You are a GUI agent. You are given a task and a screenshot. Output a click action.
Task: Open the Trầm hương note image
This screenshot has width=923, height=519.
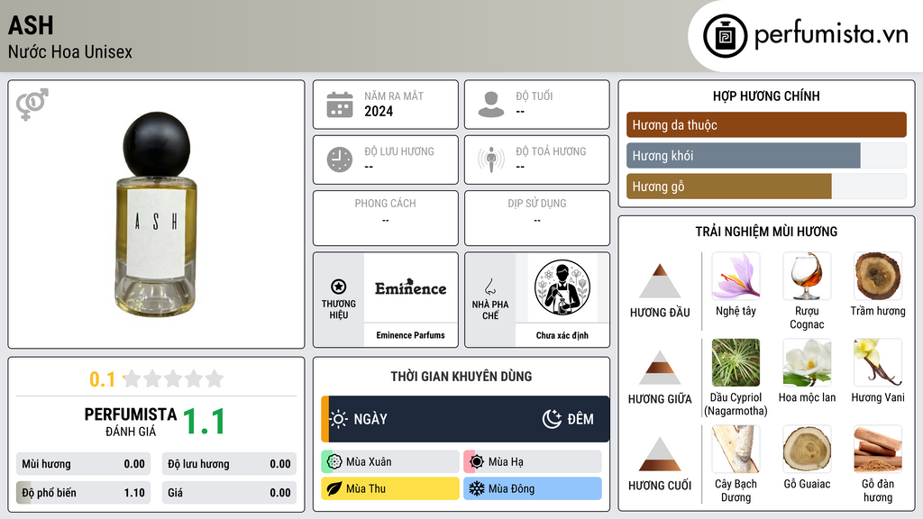pos(878,276)
